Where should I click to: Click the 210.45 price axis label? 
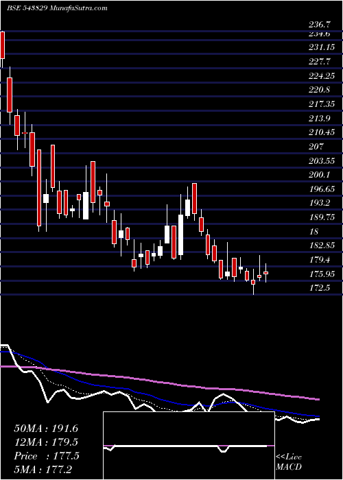pos(322,132)
